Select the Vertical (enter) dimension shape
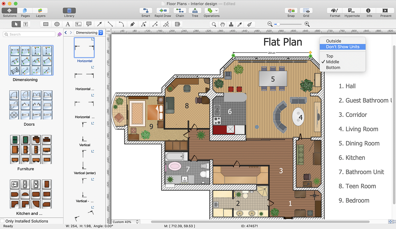Screen dimensions: 396x229 [84, 160]
